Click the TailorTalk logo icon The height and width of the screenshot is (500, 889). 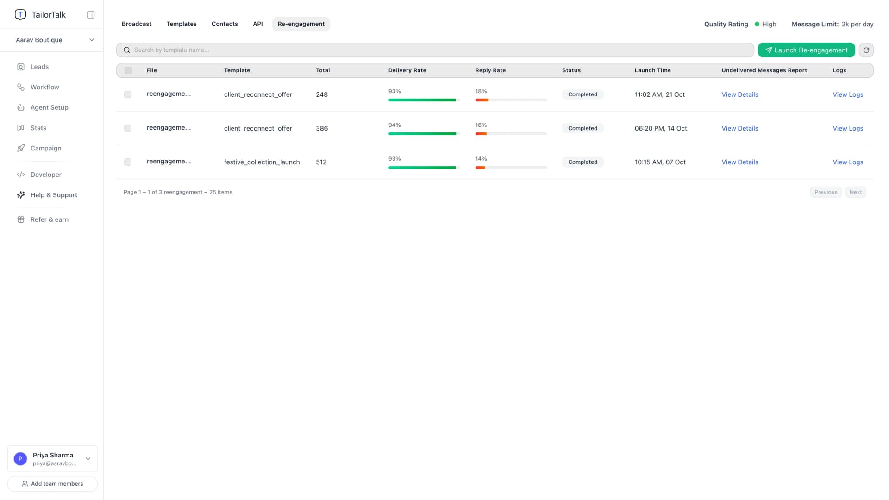[x=20, y=15]
